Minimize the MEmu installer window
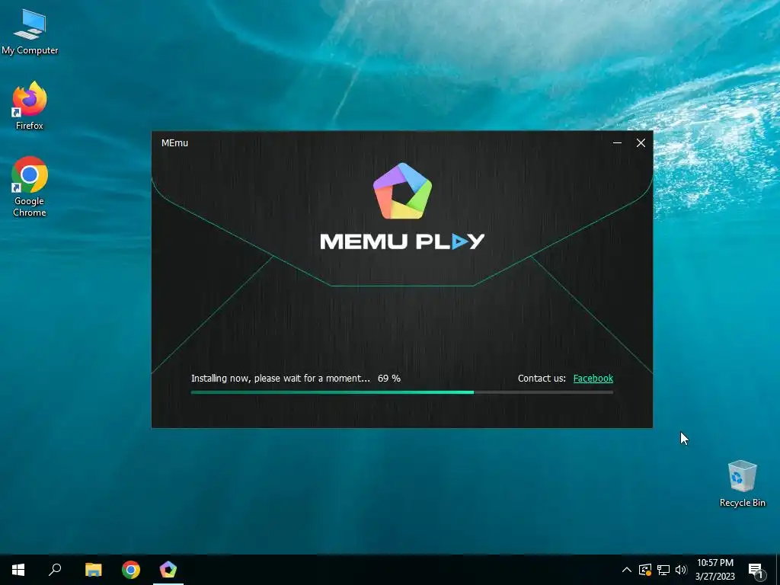This screenshot has height=585, width=780. (x=617, y=142)
